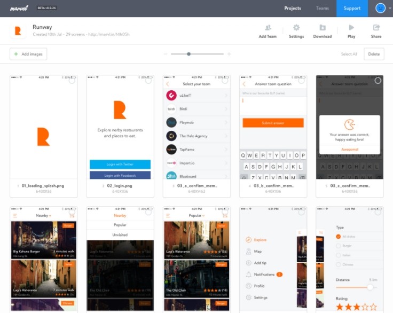Open the 01_loading_splash thumbnail
The width and height of the screenshot is (393, 313).
[44, 127]
